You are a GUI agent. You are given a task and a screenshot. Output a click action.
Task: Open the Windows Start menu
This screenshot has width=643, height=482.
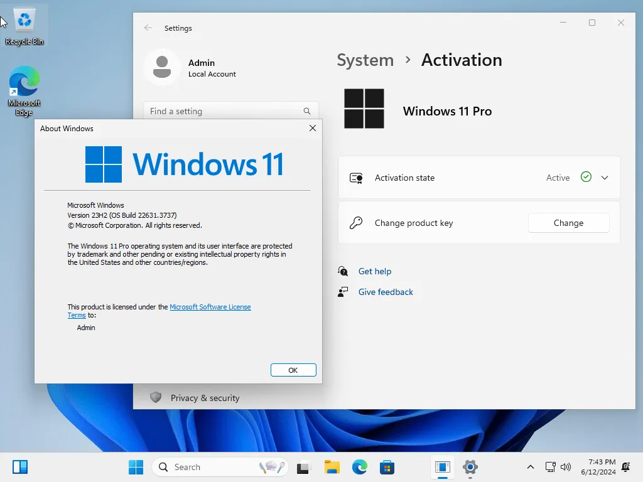[x=136, y=467]
